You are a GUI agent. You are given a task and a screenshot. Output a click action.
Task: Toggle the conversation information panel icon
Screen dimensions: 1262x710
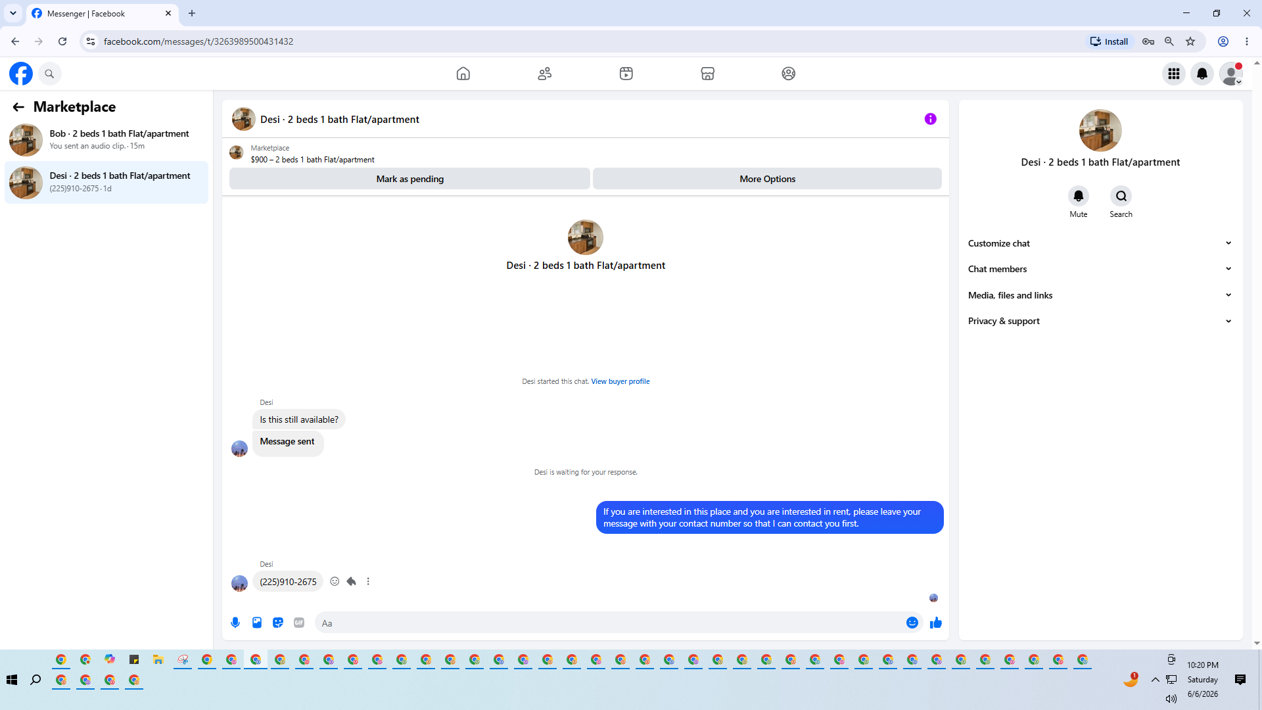pos(931,119)
